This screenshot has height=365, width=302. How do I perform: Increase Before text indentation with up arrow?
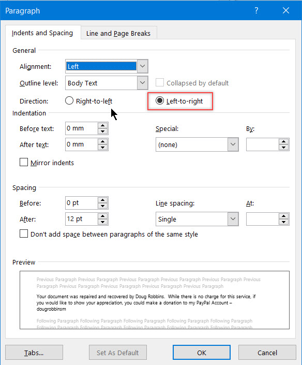[x=102, y=125]
